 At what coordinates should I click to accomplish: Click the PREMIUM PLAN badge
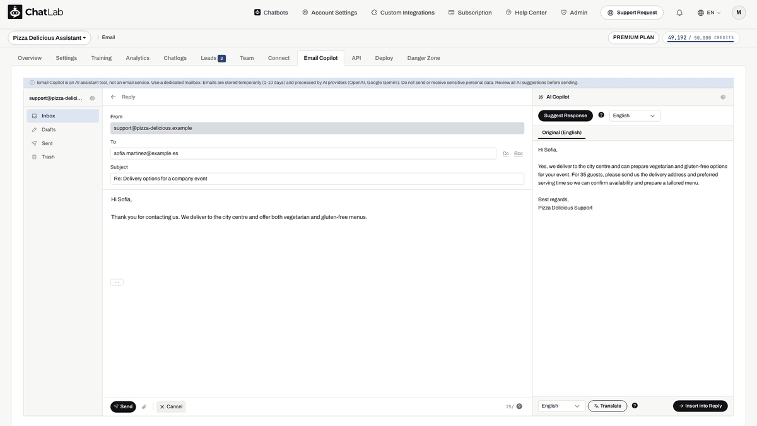633,38
